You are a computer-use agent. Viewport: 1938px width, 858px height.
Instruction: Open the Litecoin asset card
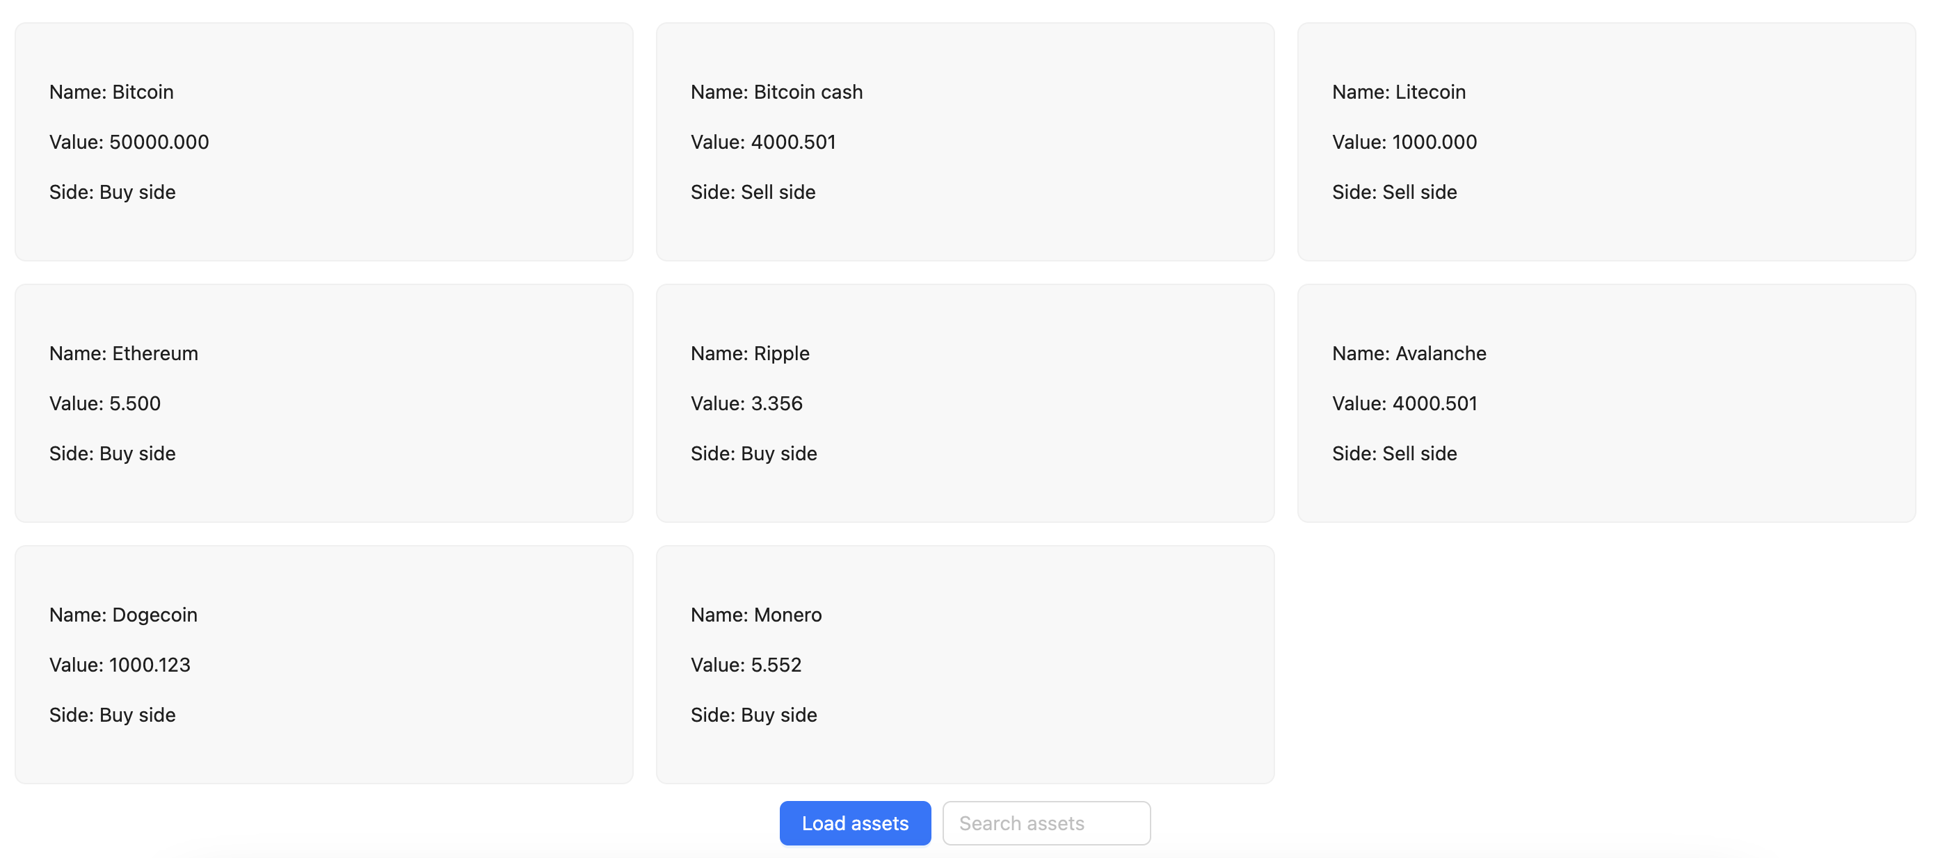1605,141
